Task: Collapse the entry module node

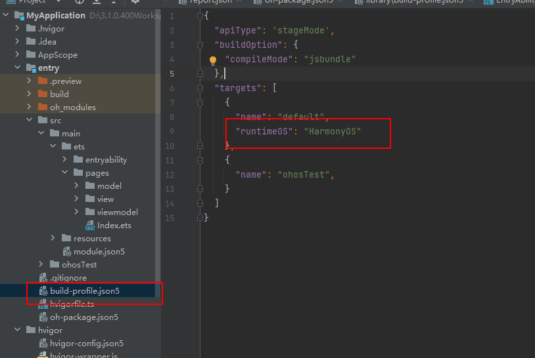Action: (x=17, y=68)
